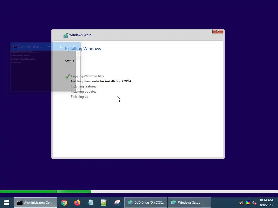Open the Snipping Tool taskbar icon
278x208 pixels.
coord(117,203)
